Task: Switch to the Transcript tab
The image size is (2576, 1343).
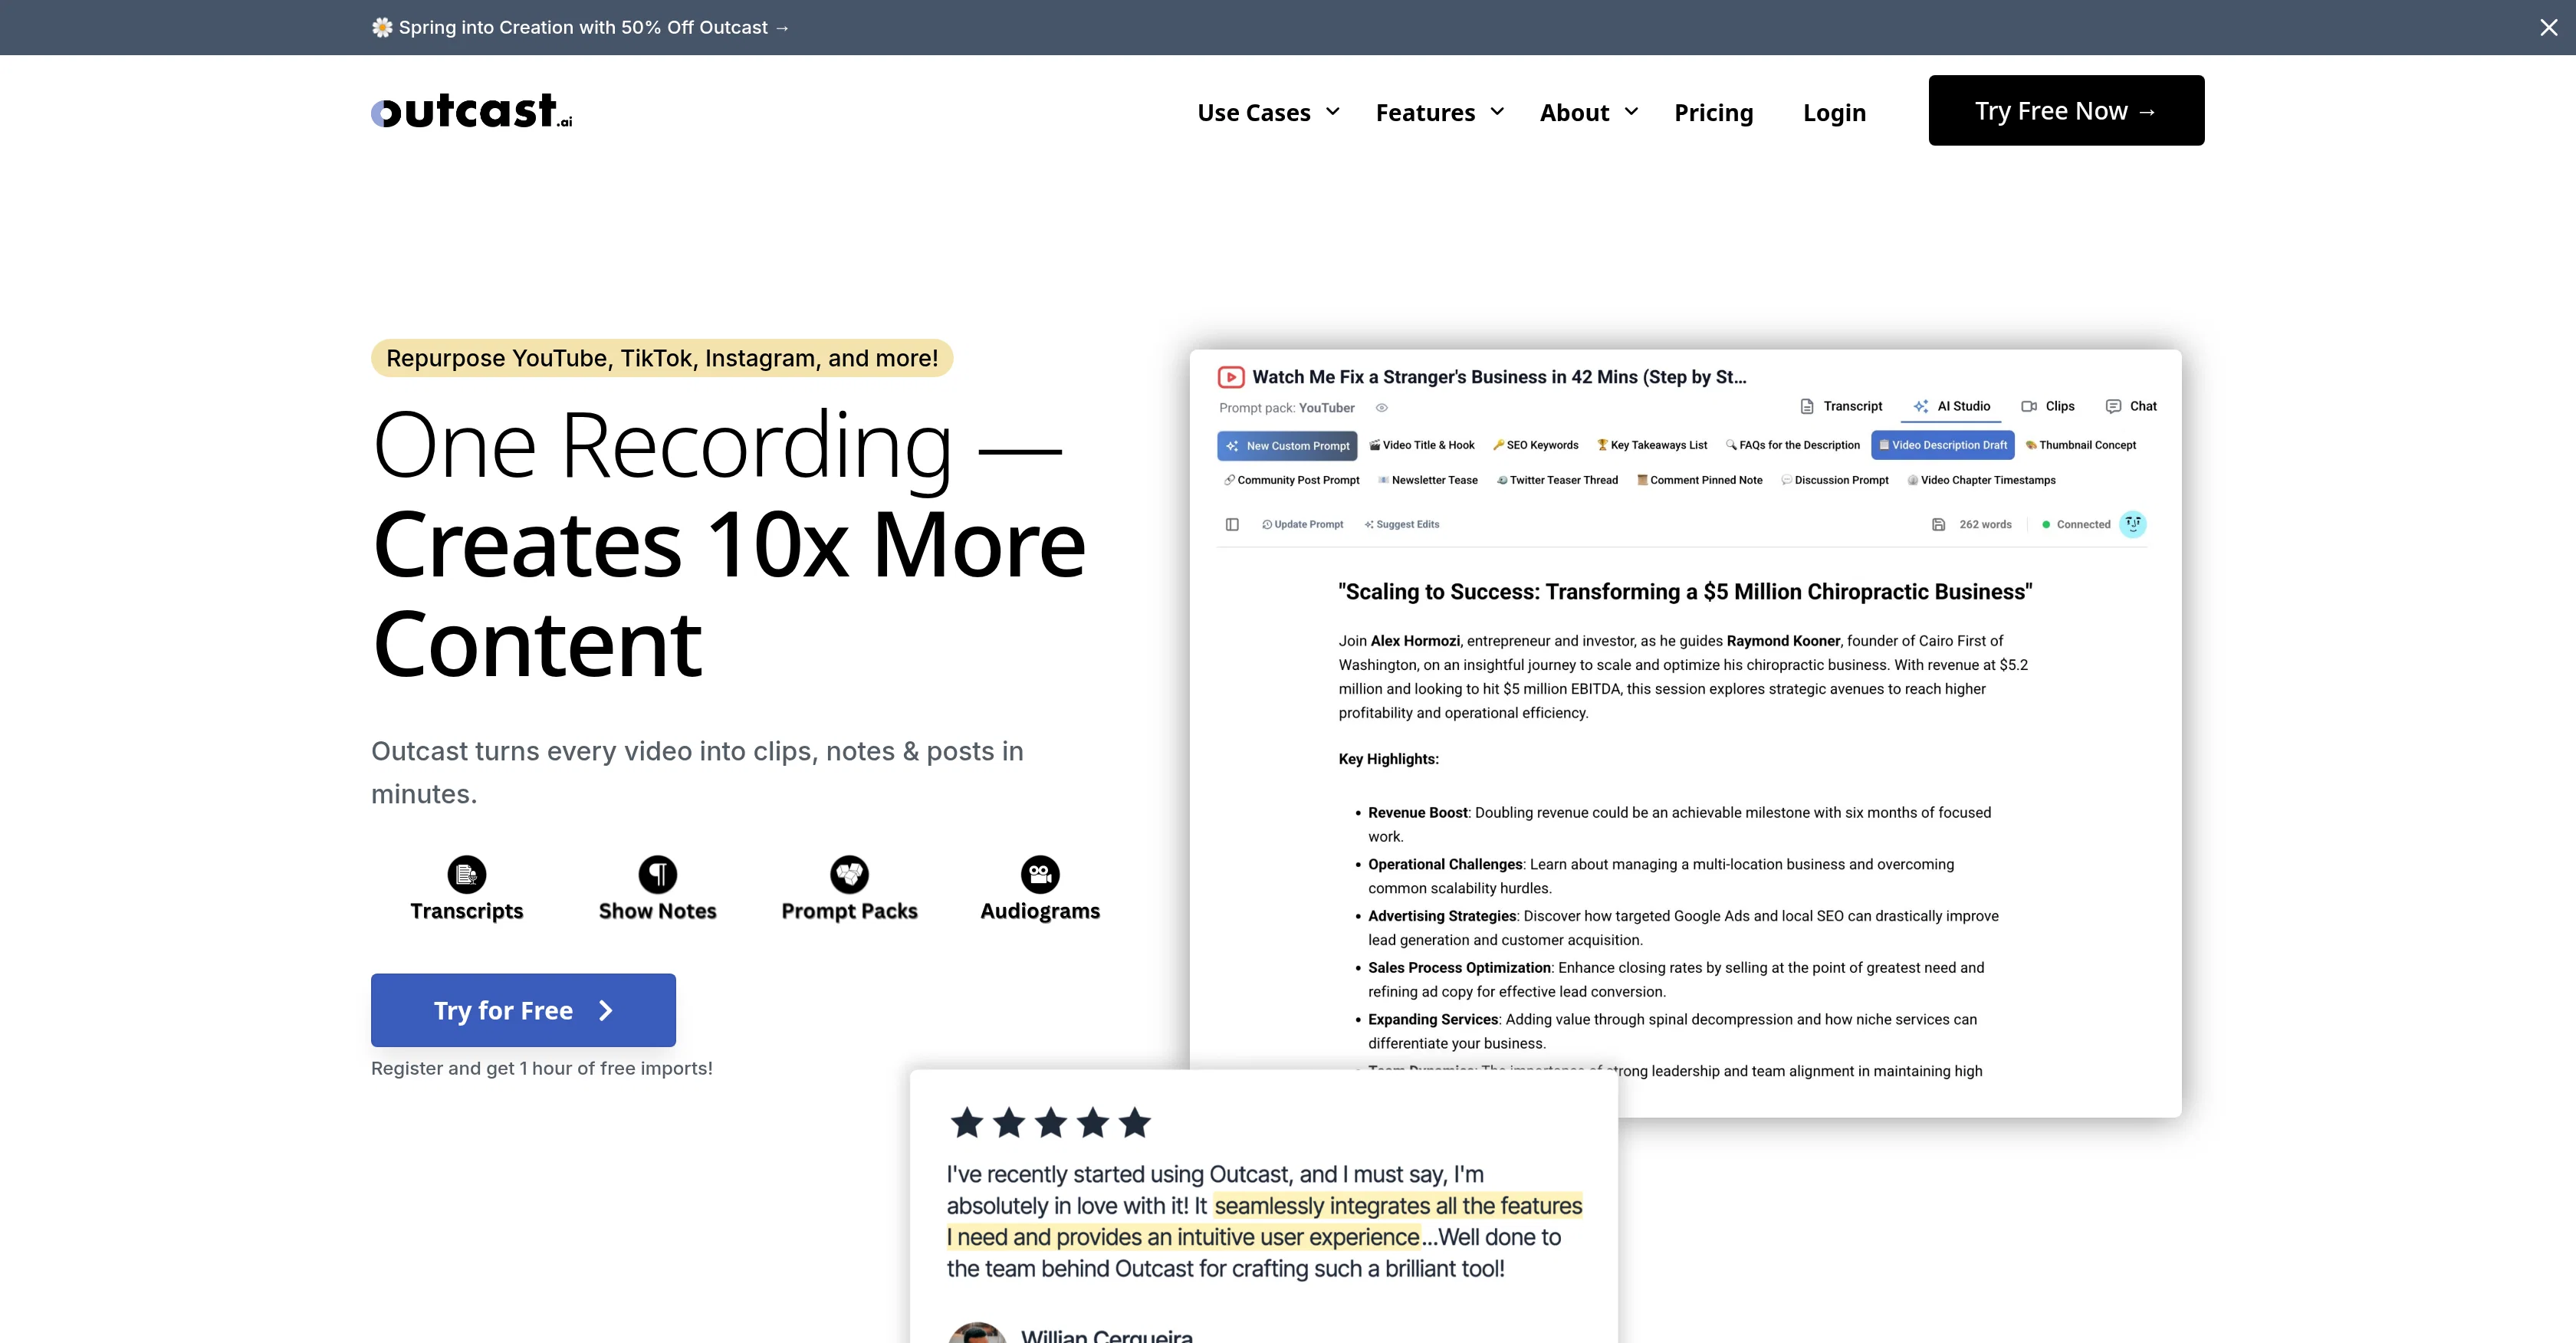Action: (x=1841, y=406)
